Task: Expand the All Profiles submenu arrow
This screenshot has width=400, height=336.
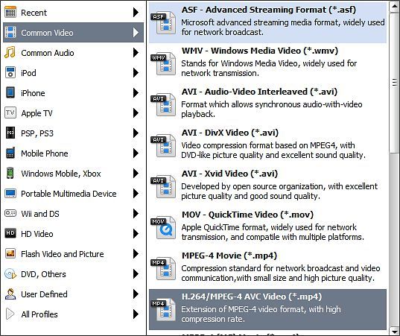Action: click(x=136, y=314)
